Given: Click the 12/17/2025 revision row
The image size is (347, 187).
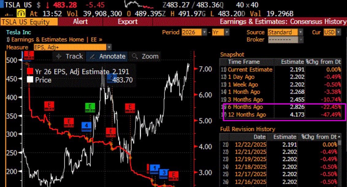Looking at the screenshot, I should (x=279, y=174).
